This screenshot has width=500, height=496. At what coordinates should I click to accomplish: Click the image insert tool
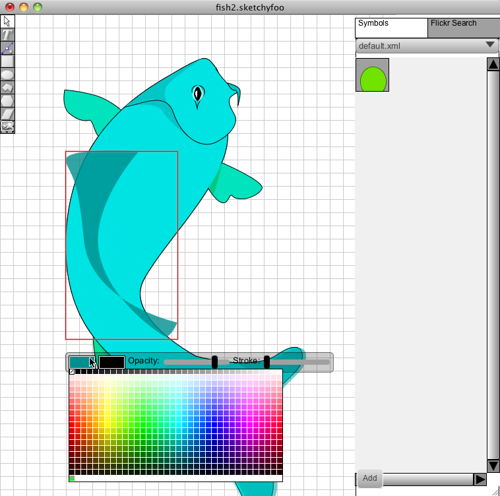pos(7,127)
